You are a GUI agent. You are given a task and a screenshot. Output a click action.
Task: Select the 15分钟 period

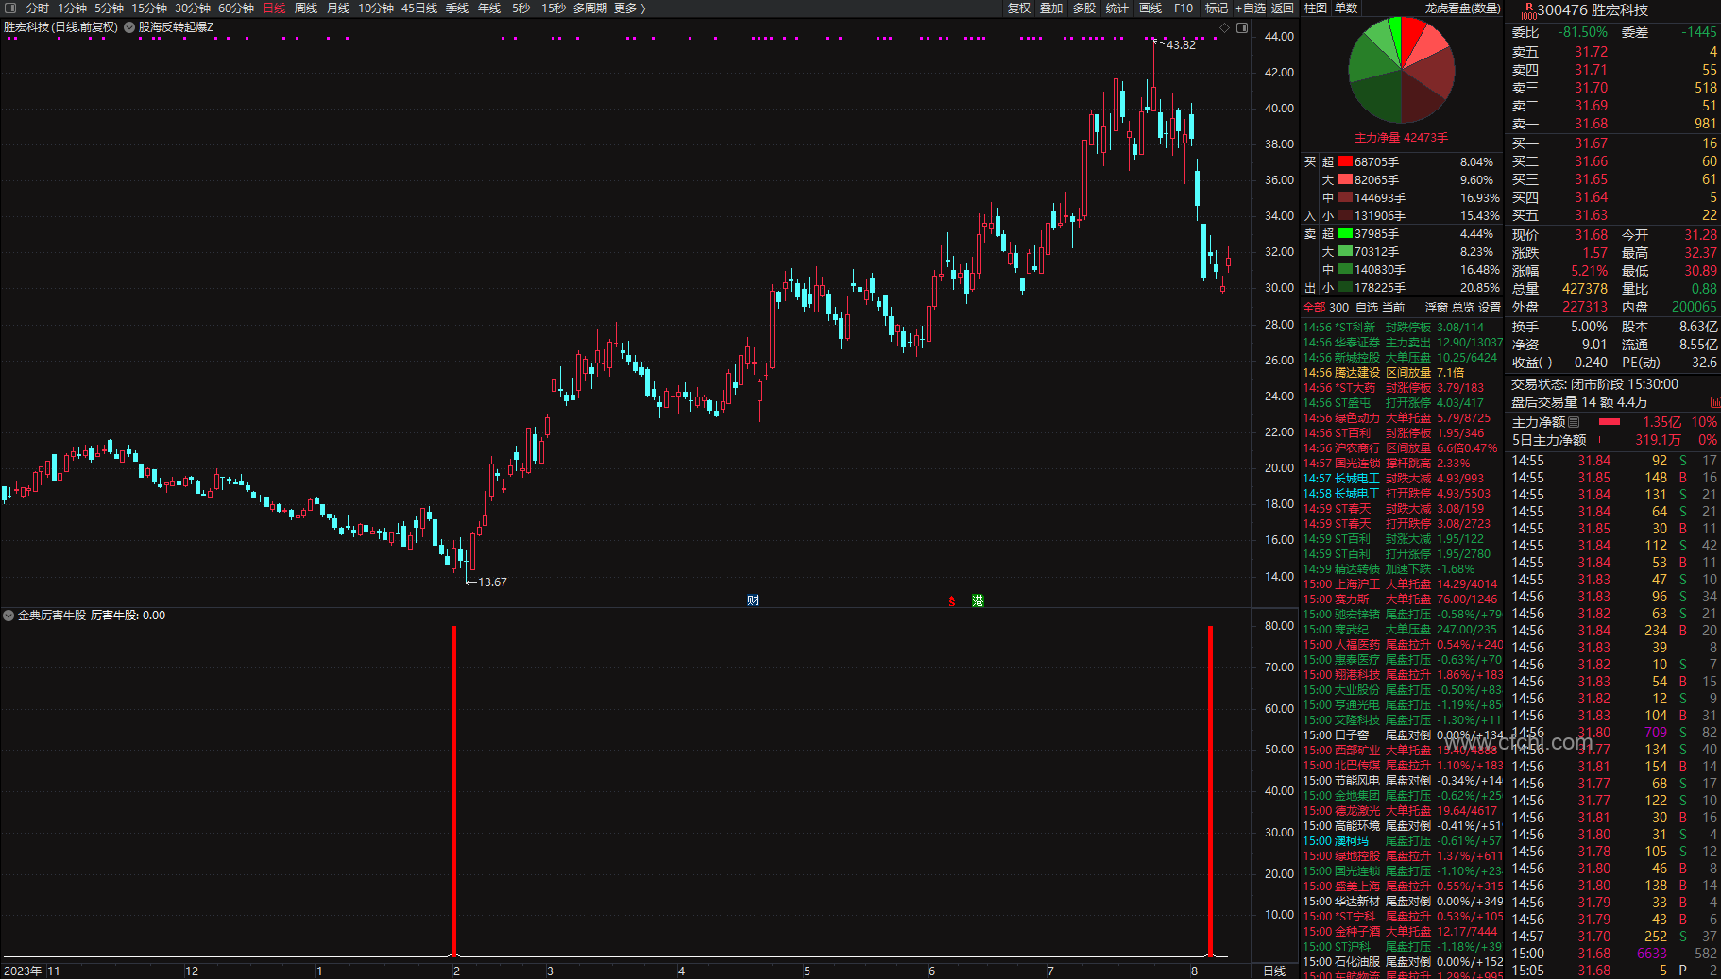[x=149, y=8]
